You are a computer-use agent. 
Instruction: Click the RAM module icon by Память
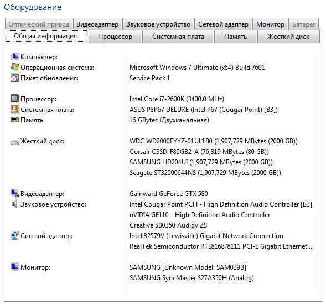[x=15, y=120]
